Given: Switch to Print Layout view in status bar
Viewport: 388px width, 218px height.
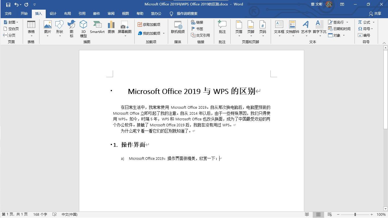Looking at the screenshot, I should coord(318,215).
